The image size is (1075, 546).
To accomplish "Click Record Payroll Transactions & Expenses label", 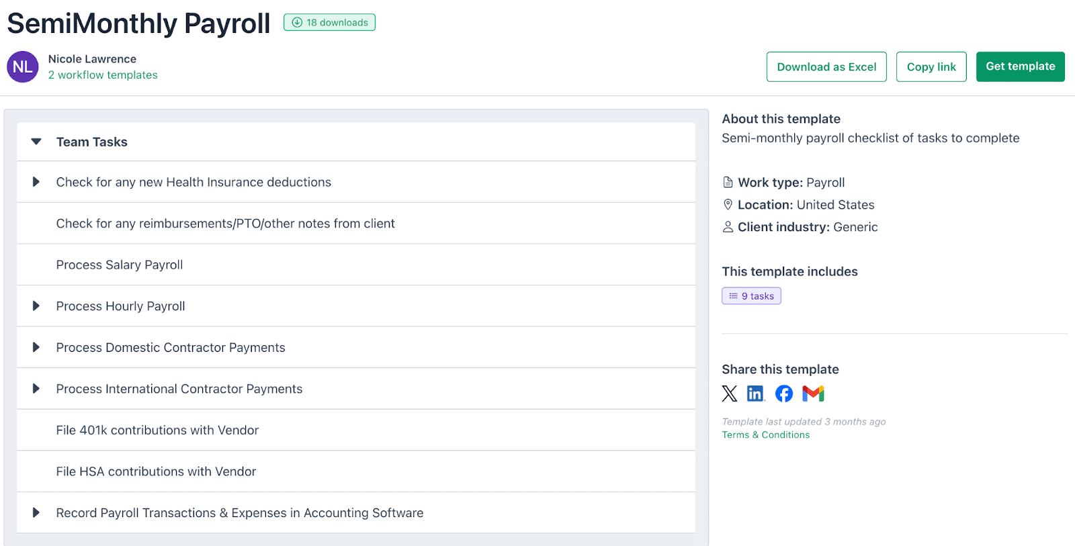I will 240,513.
